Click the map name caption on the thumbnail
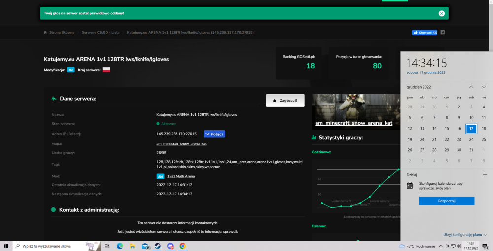493x251 pixels. [x=353, y=123]
